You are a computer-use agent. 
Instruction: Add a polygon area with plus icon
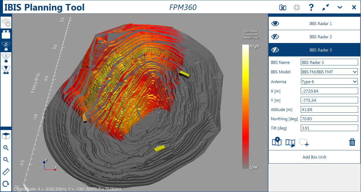[304, 142]
